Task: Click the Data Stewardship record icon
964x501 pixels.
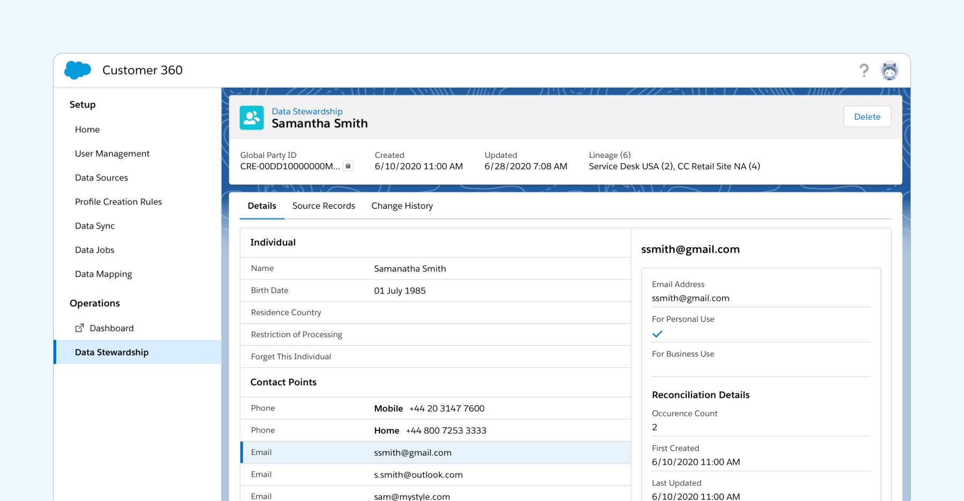Action: 251,117
